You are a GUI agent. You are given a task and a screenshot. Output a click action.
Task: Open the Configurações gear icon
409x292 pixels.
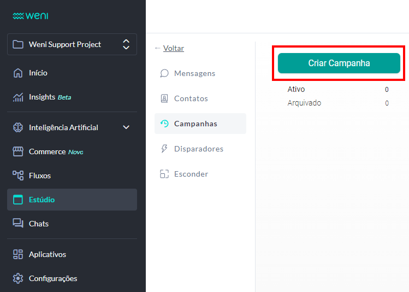point(18,278)
